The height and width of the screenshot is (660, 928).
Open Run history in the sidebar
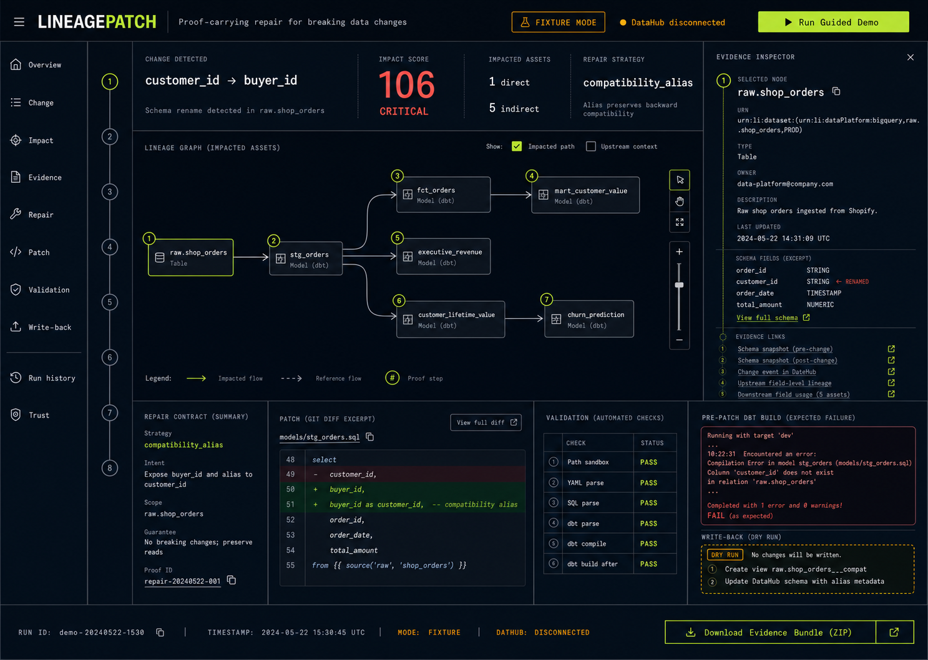(x=44, y=378)
